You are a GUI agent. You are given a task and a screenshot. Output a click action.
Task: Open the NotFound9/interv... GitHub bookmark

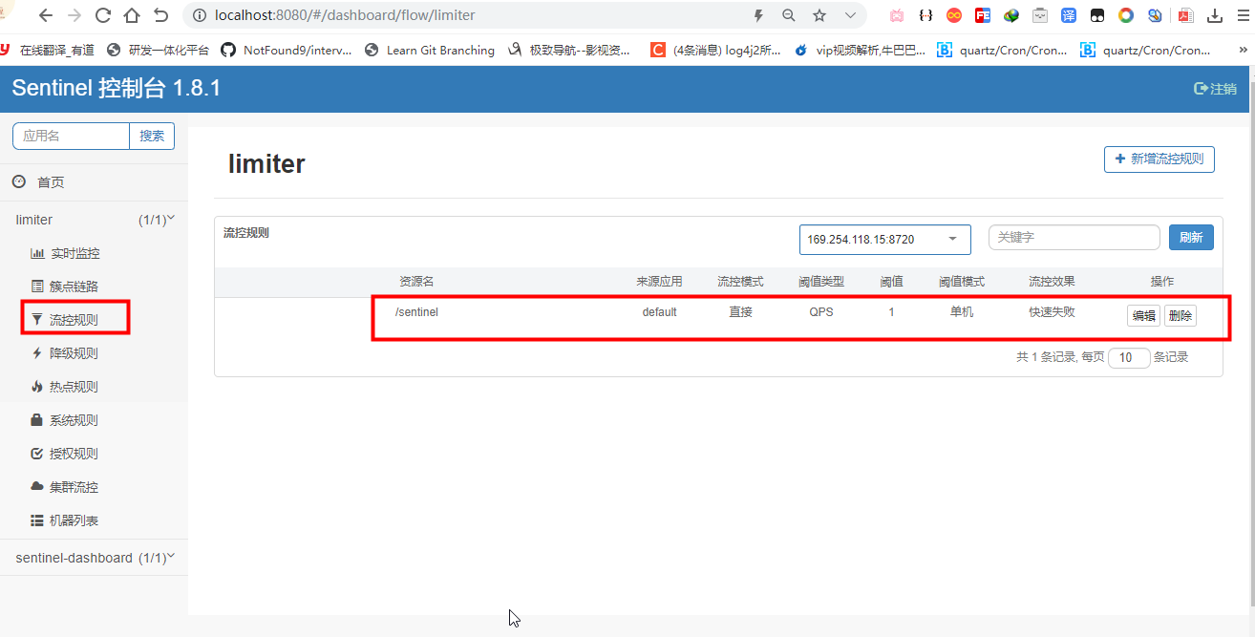click(x=286, y=50)
